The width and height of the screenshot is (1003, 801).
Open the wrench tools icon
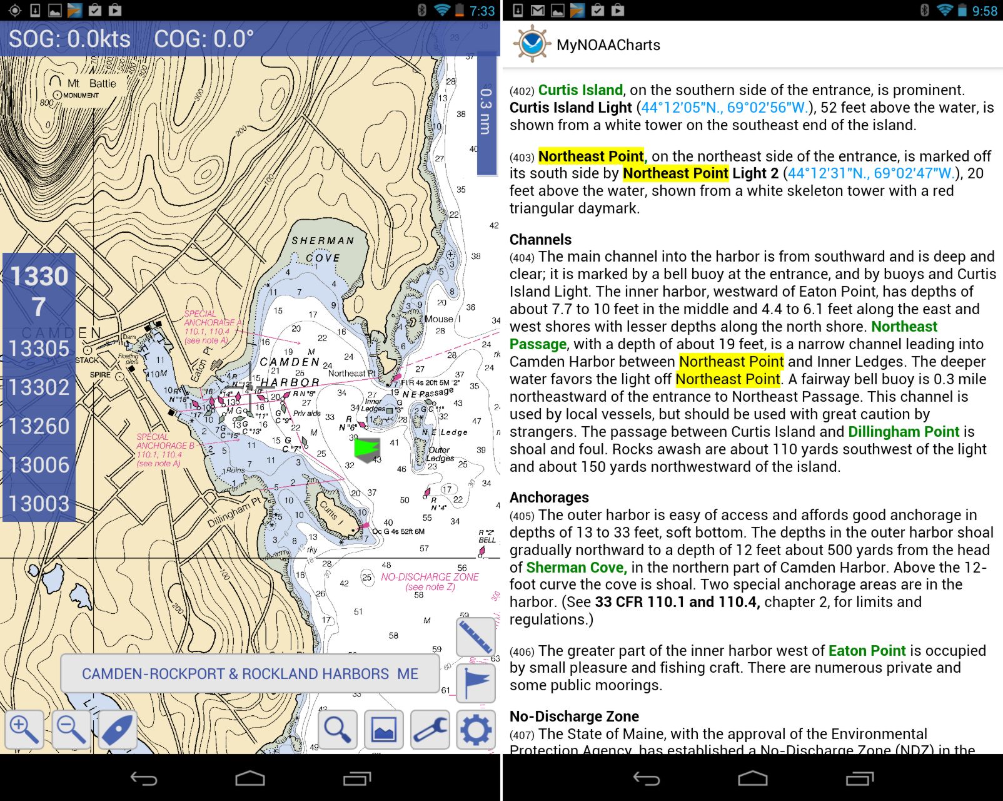click(430, 730)
